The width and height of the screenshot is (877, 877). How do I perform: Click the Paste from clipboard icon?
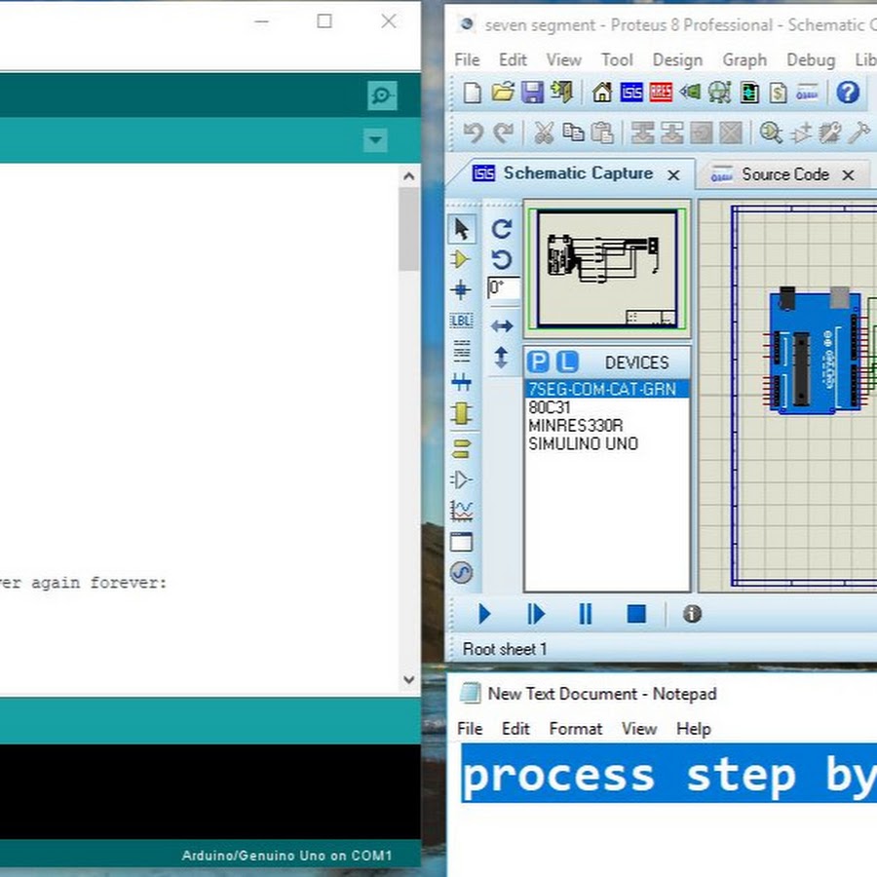point(602,133)
